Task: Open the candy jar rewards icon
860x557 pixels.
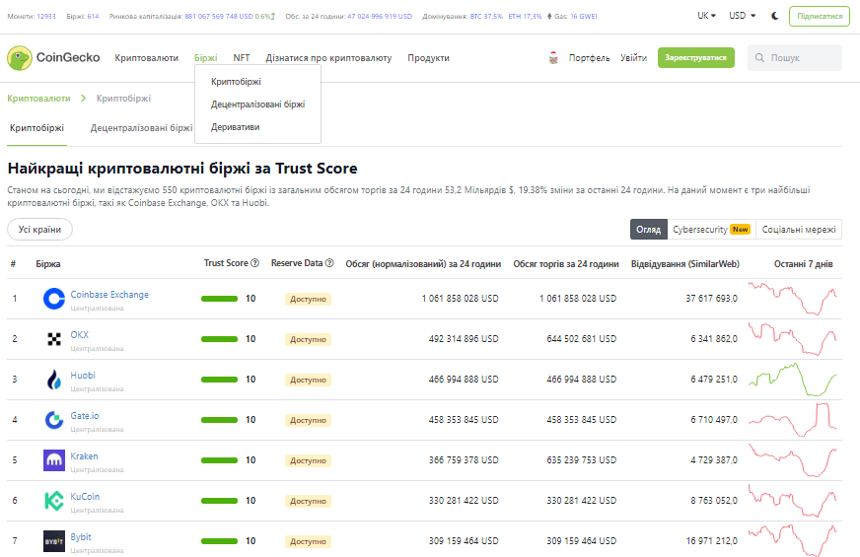Action: [x=553, y=57]
